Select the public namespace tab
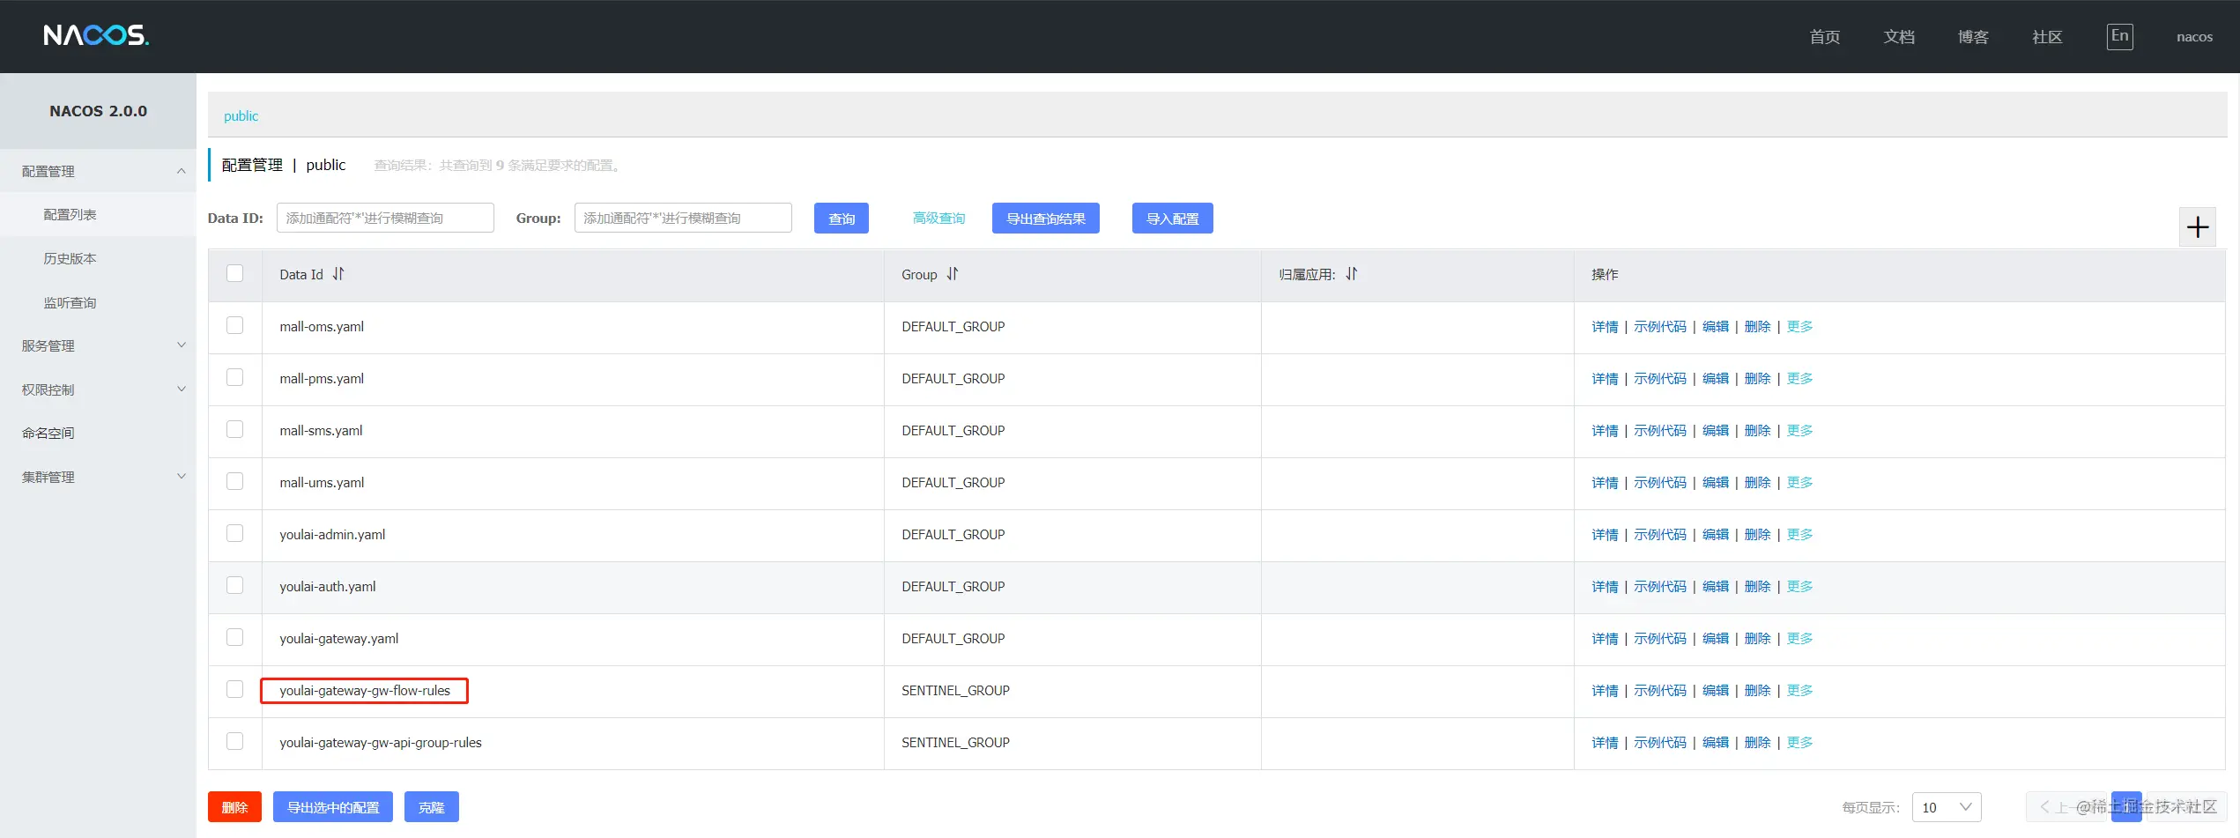This screenshot has width=2240, height=838. pos(241,116)
